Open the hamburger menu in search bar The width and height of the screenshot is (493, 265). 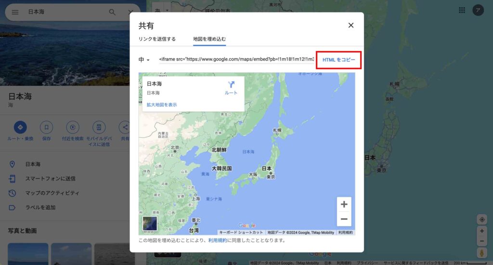[x=15, y=12]
